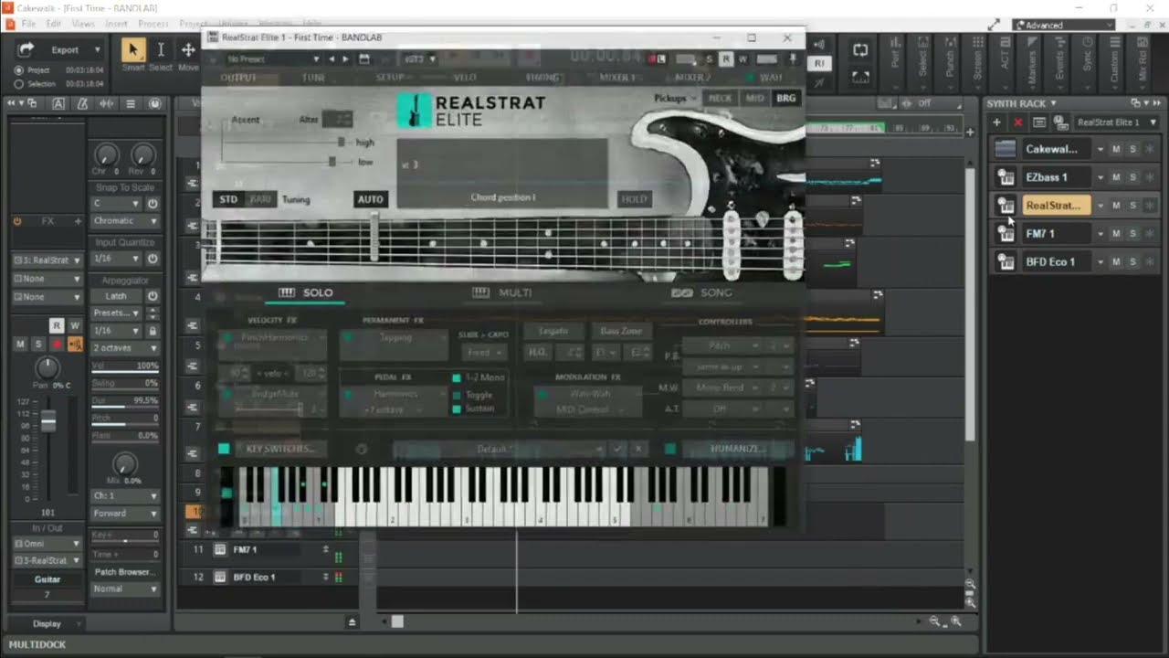Toggle Input Quantize power button

(x=153, y=259)
